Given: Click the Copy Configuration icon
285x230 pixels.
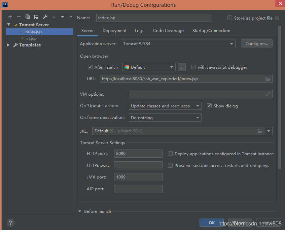Looking at the screenshot, I should [28, 17].
